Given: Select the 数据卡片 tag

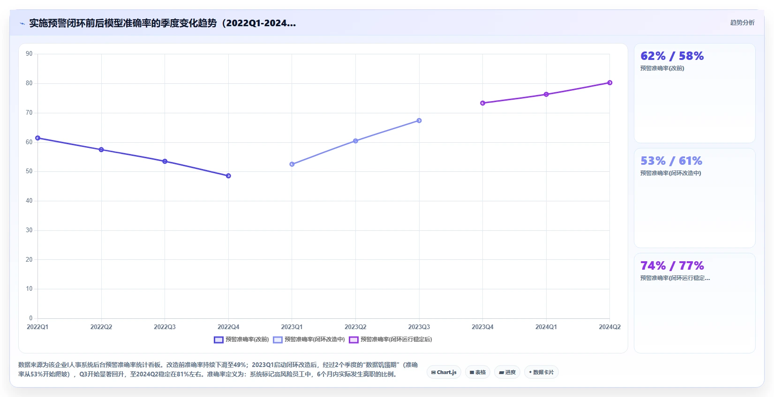Looking at the screenshot, I should (541, 372).
